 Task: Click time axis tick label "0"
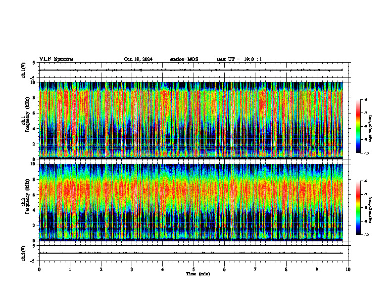click(39, 269)
